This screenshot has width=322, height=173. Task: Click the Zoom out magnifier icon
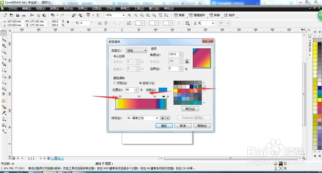(x=136, y=15)
